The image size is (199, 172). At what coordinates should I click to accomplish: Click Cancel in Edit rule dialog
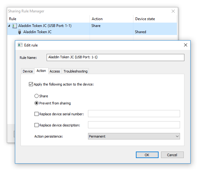coord(172,155)
